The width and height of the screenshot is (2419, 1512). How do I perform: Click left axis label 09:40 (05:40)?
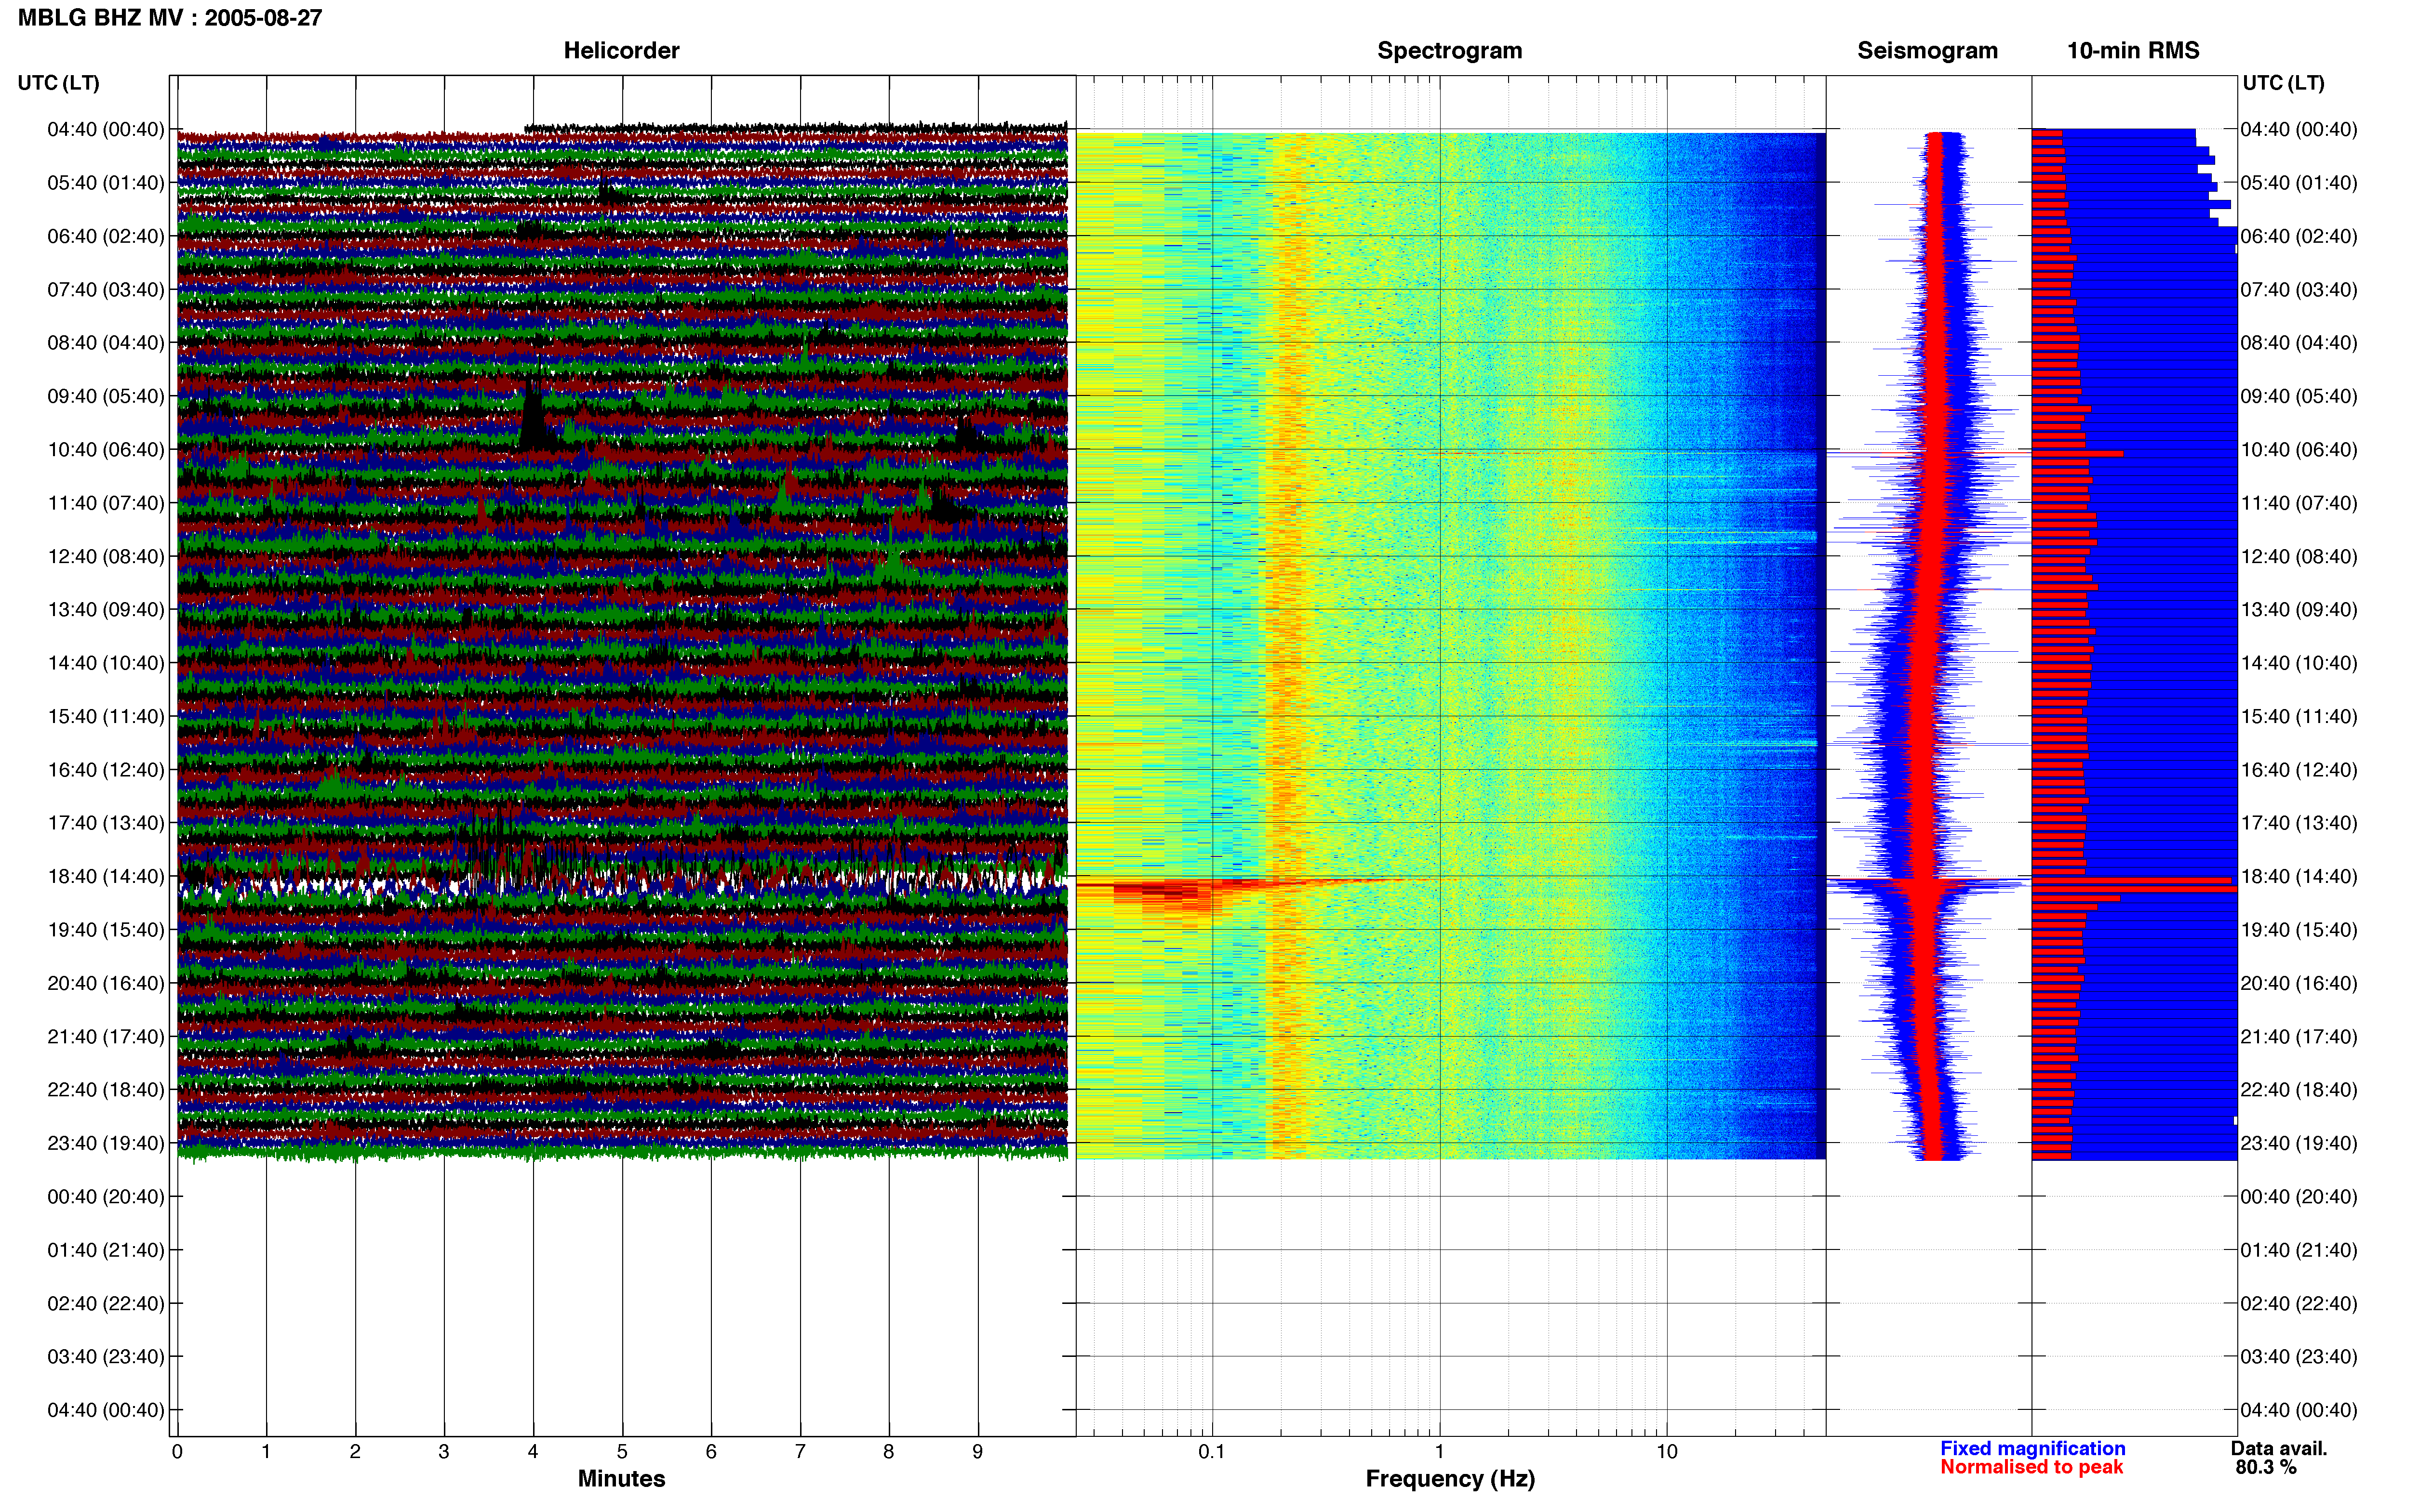click(x=106, y=396)
